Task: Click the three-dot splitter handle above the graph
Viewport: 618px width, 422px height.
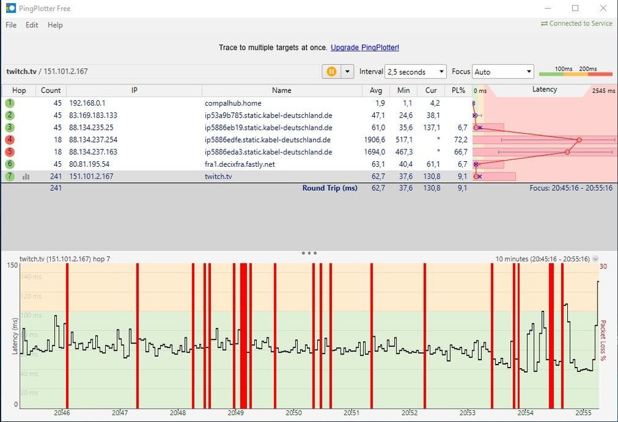Action: point(309,253)
